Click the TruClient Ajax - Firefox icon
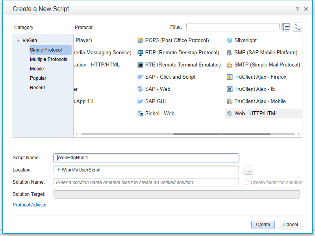Image resolution: width=315 pixels, height=236 pixels. tap(230, 77)
